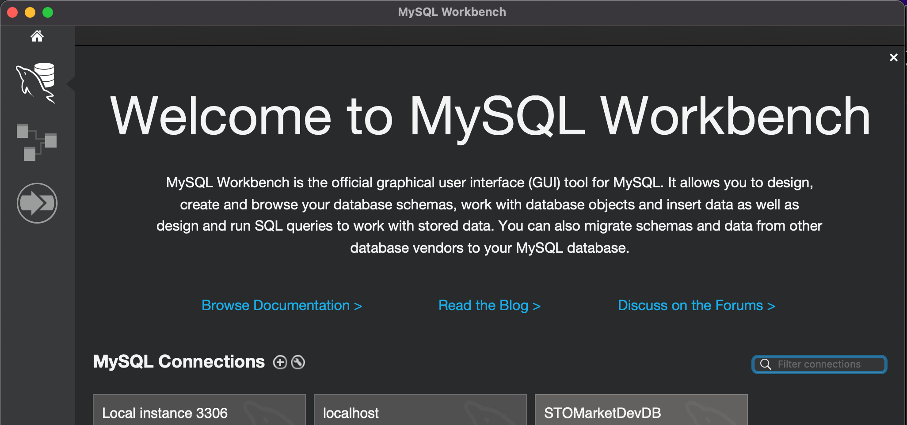Viewport: 907px width, 425px height.
Task: Open the Home tab icon
Action: 37,36
